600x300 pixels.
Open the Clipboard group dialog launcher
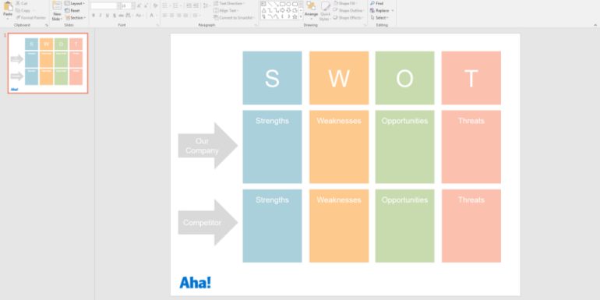click(x=47, y=25)
